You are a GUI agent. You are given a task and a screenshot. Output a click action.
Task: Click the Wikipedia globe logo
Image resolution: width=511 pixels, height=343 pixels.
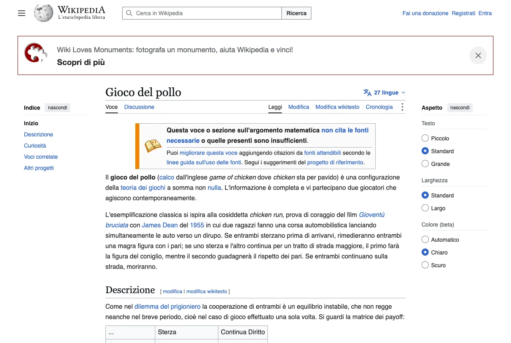pos(44,13)
